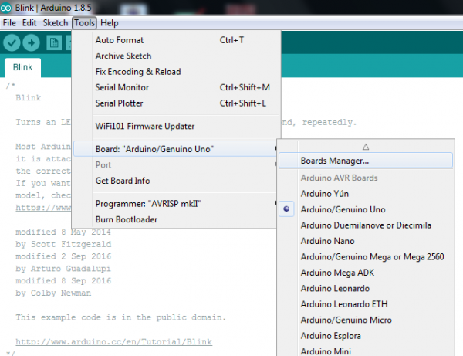Click the 'modified 2 Sep 2016' line
This screenshot has width=463, height=356.
coord(63,256)
